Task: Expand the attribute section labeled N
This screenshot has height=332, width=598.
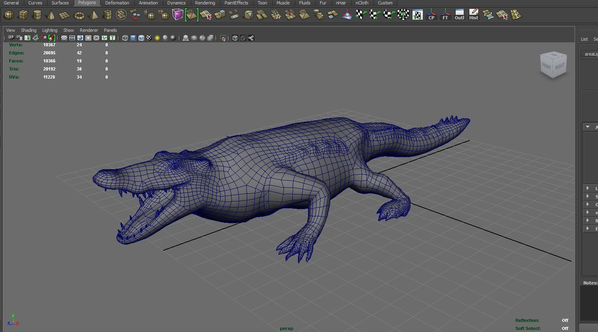Action: [x=588, y=220]
